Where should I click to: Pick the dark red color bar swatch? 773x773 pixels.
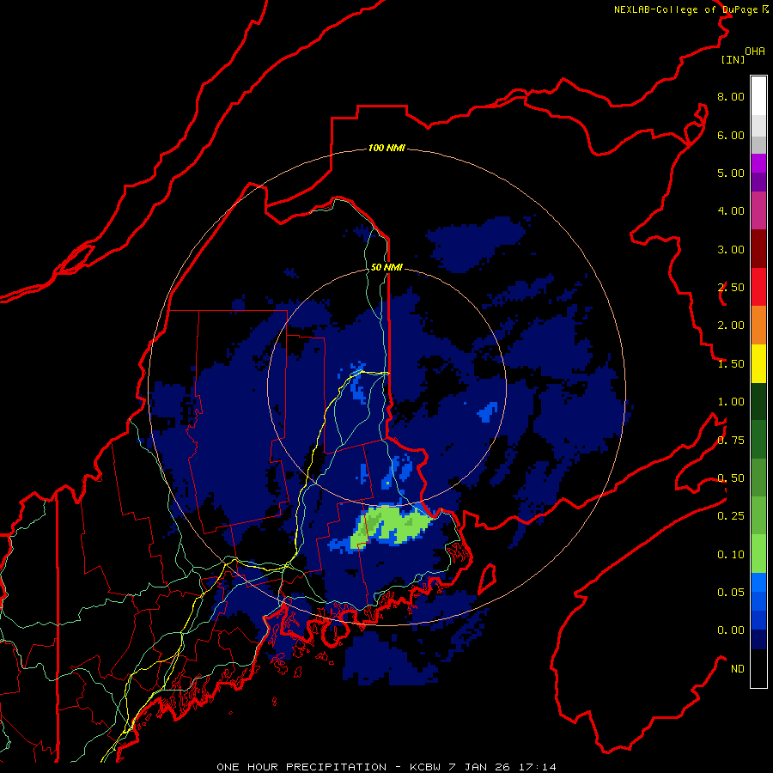(x=758, y=249)
